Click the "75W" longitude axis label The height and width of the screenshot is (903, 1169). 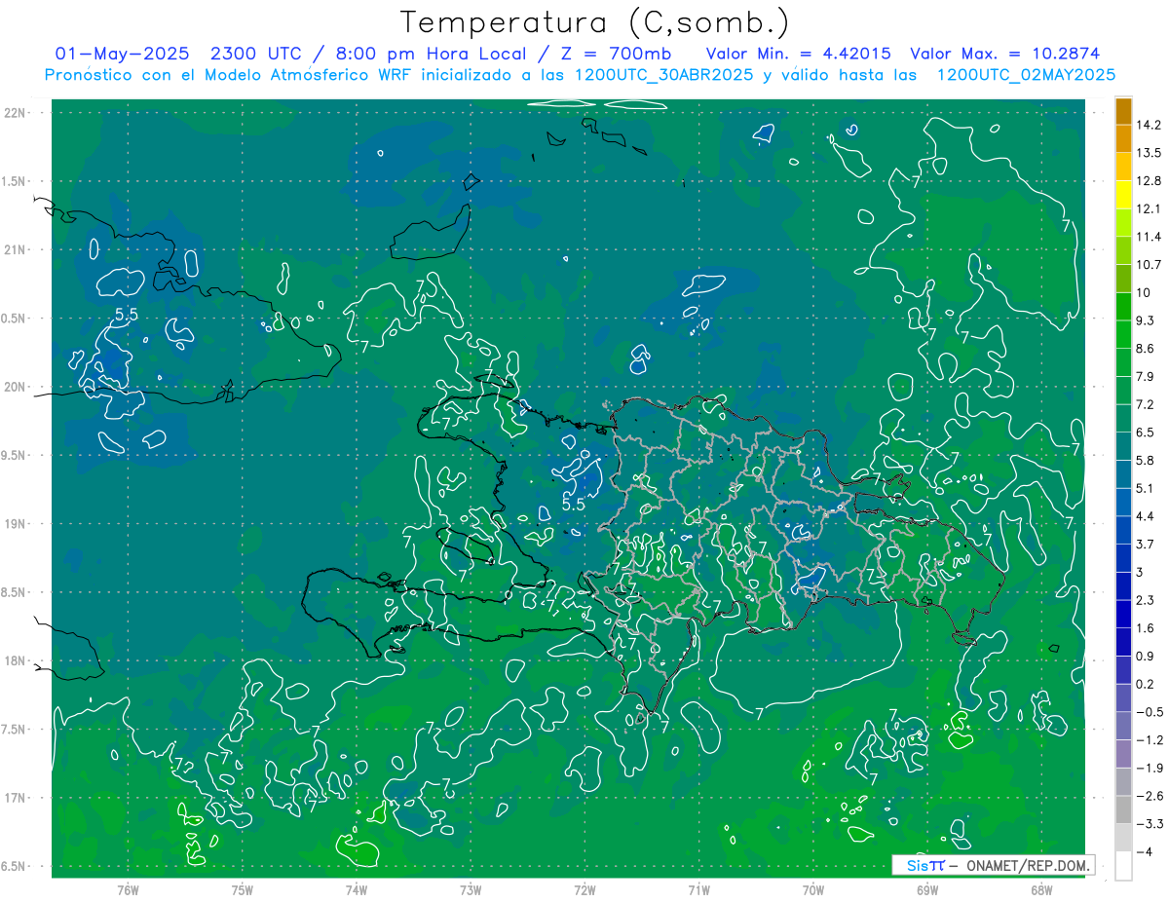pos(242,890)
